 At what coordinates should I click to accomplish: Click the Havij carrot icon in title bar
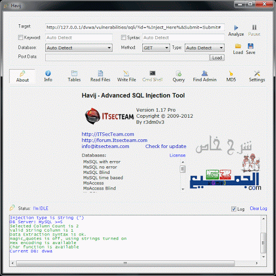[6, 5]
